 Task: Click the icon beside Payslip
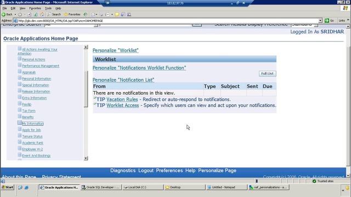point(20,103)
